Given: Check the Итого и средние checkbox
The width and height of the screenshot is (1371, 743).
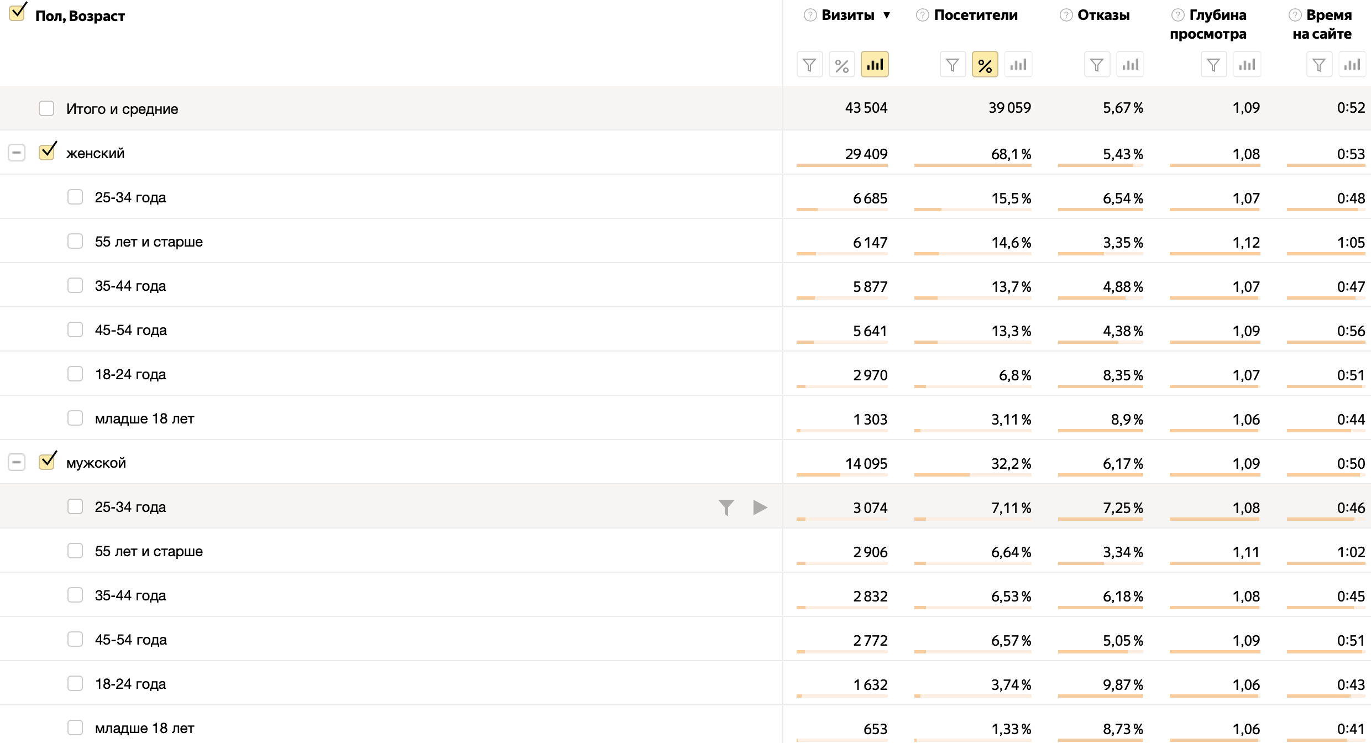Looking at the screenshot, I should point(46,108).
